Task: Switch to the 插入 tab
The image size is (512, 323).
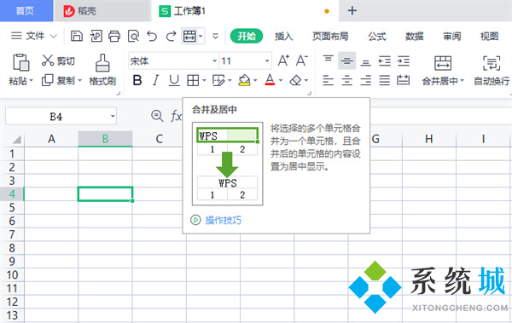Action: [x=284, y=36]
